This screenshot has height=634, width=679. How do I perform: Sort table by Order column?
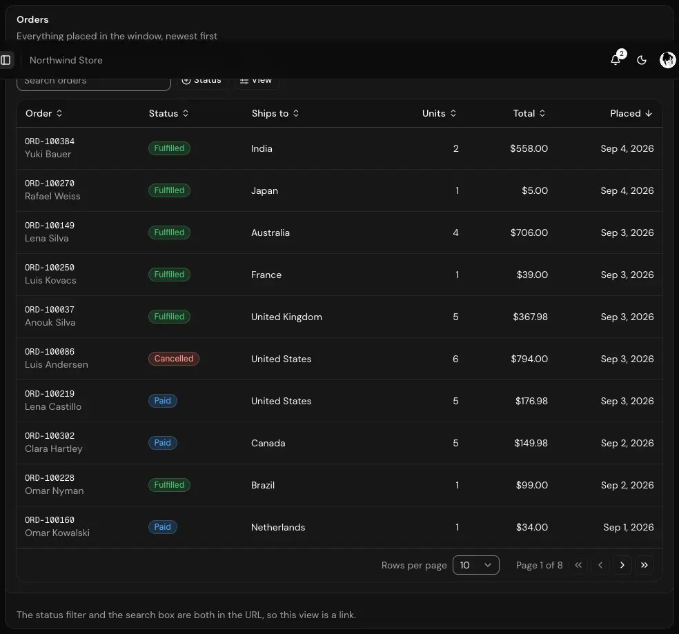(x=43, y=113)
